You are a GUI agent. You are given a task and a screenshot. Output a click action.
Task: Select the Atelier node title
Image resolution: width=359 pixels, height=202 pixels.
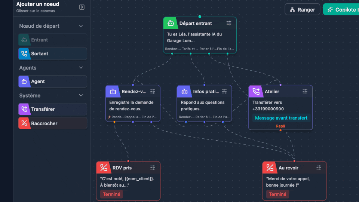[272, 92]
